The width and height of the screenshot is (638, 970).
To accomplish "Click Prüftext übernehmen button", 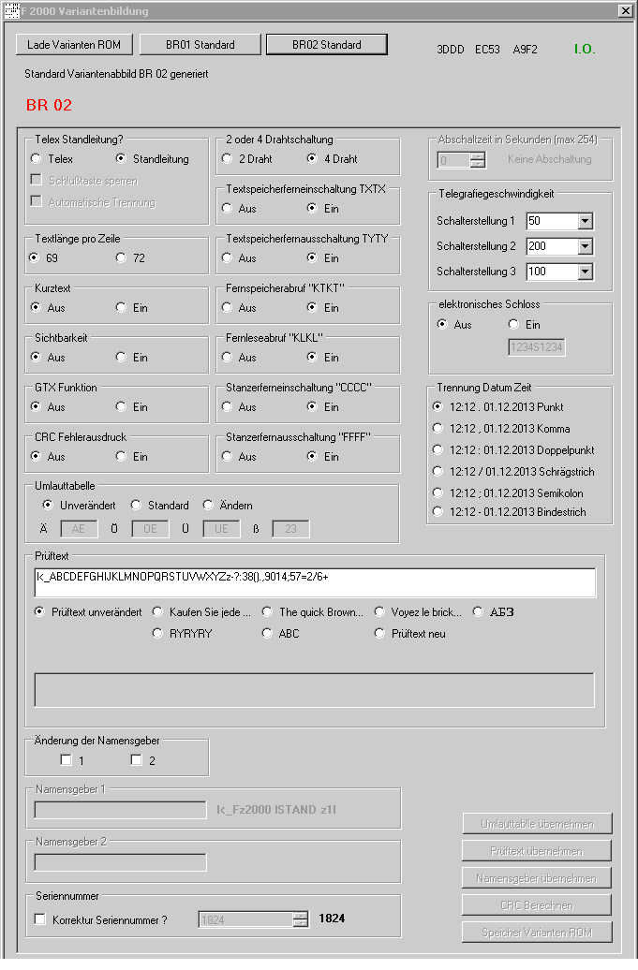I will (537, 851).
